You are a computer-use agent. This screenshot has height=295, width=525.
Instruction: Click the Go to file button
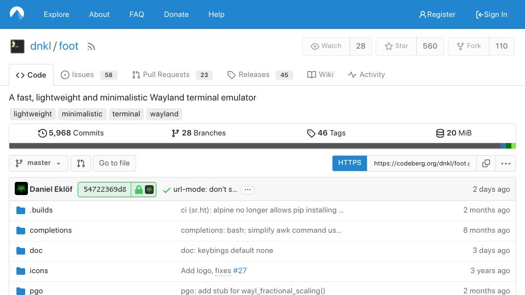click(x=114, y=163)
